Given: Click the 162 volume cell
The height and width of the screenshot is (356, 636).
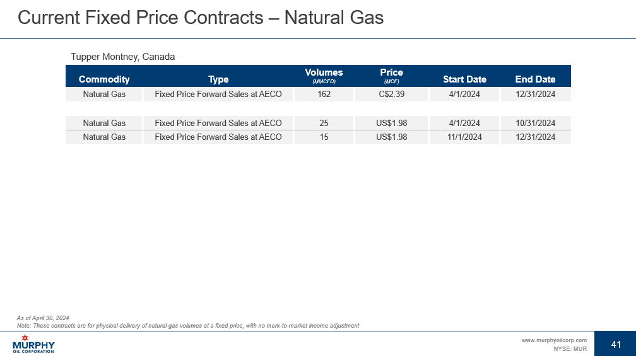Looking at the screenshot, I should click(x=324, y=95).
